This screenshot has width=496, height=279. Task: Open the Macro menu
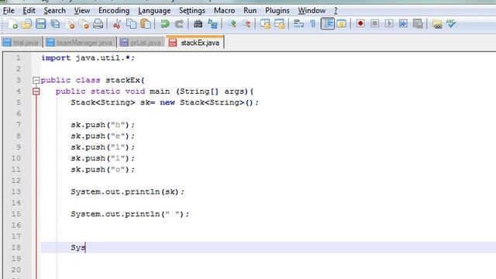(224, 11)
